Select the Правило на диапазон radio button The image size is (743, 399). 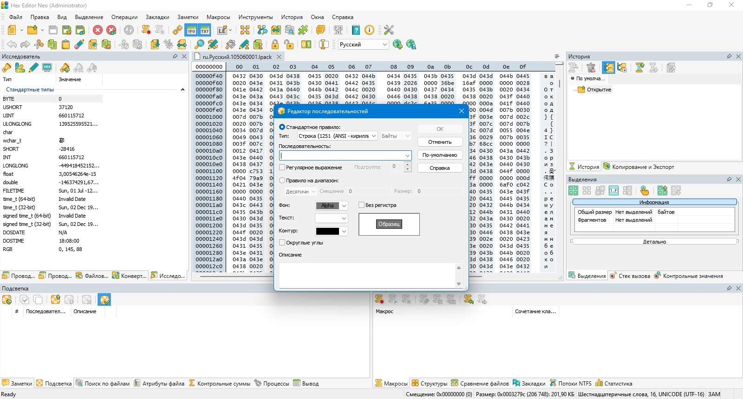tap(282, 180)
